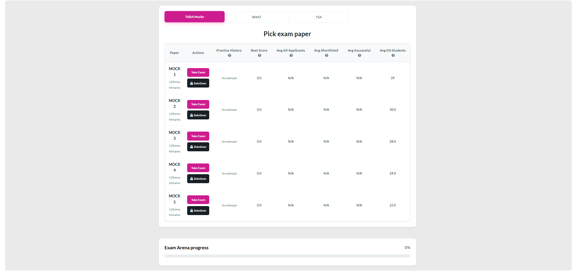Click the help icon under Practice History
Viewport: 576px width, 271px height.
[x=229, y=55]
